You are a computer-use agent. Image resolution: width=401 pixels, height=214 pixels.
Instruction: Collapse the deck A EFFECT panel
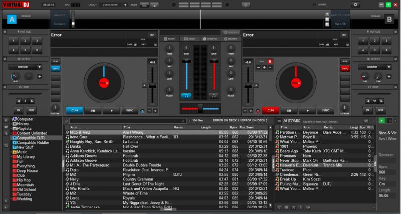click(5, 59)
